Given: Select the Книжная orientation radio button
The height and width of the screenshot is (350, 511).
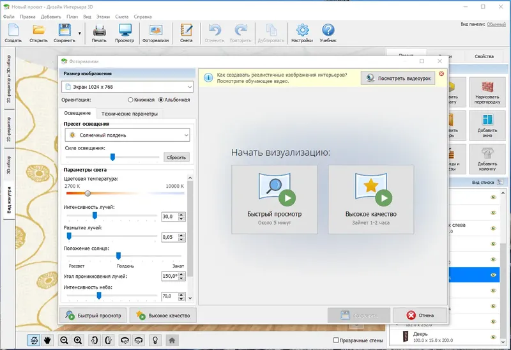Looking at the screenshot, I should click(x=130, y=100).
